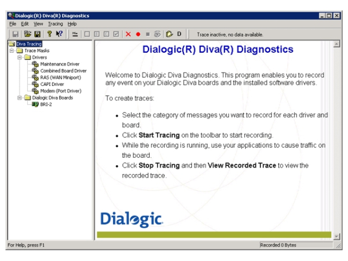348x261 pixels.
Task: Click the context help arrow-question icon
Action: (59, 34)
